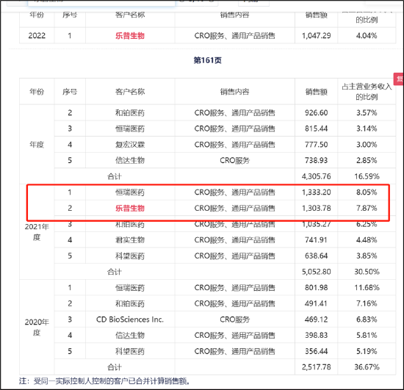Screen dimensions: 404x390
Task: Click the 序号 header in the page 161 table
Action: [x=70, y=92]
